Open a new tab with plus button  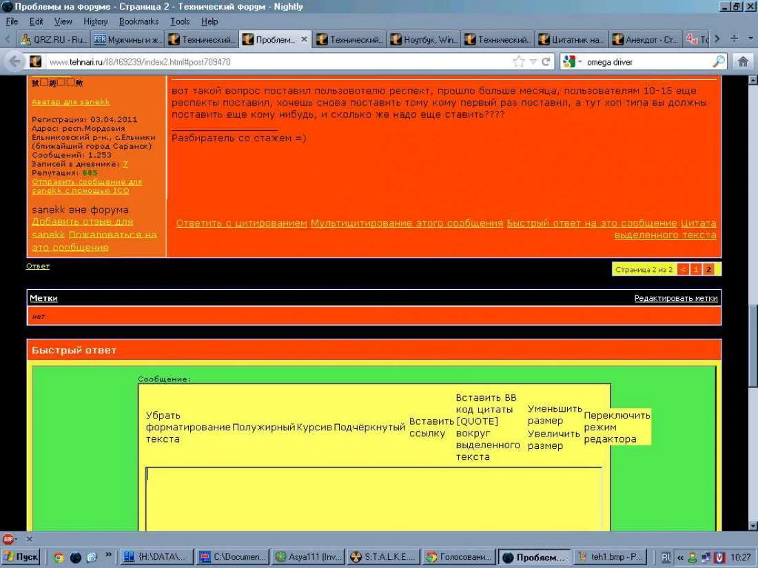click(x=734, y=39)
